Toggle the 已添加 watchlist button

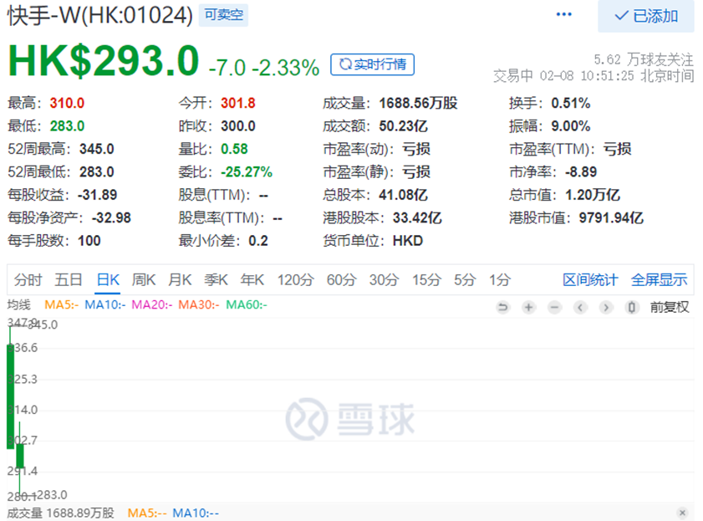(x=646, y=16)
